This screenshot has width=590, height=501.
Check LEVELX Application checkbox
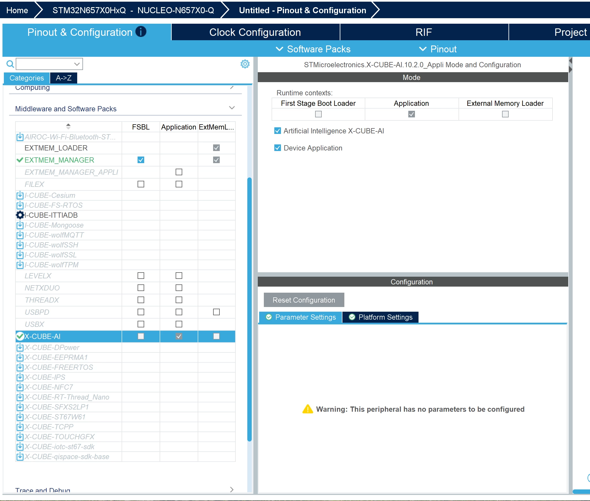[x=179, y=276]
